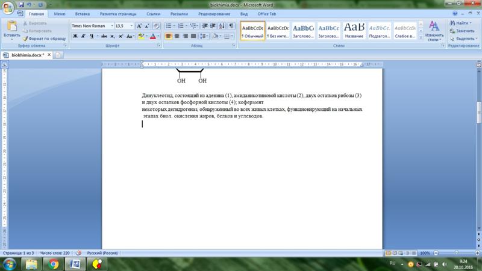Toggle Underline (Ч) formatting
The height and width of the screenshot is (271, 482).
tap(92, 36)
